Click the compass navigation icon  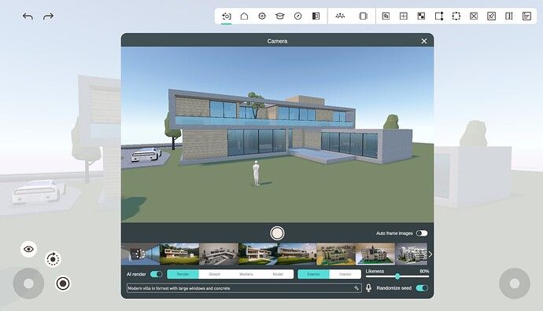click(x=297, y=16)
